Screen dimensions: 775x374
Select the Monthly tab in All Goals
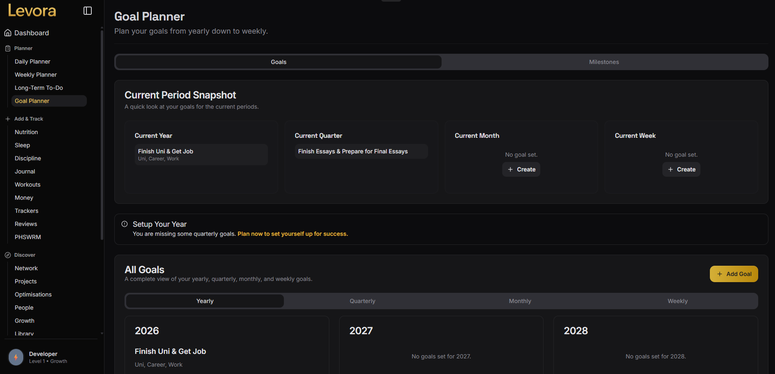click(519, 301)
